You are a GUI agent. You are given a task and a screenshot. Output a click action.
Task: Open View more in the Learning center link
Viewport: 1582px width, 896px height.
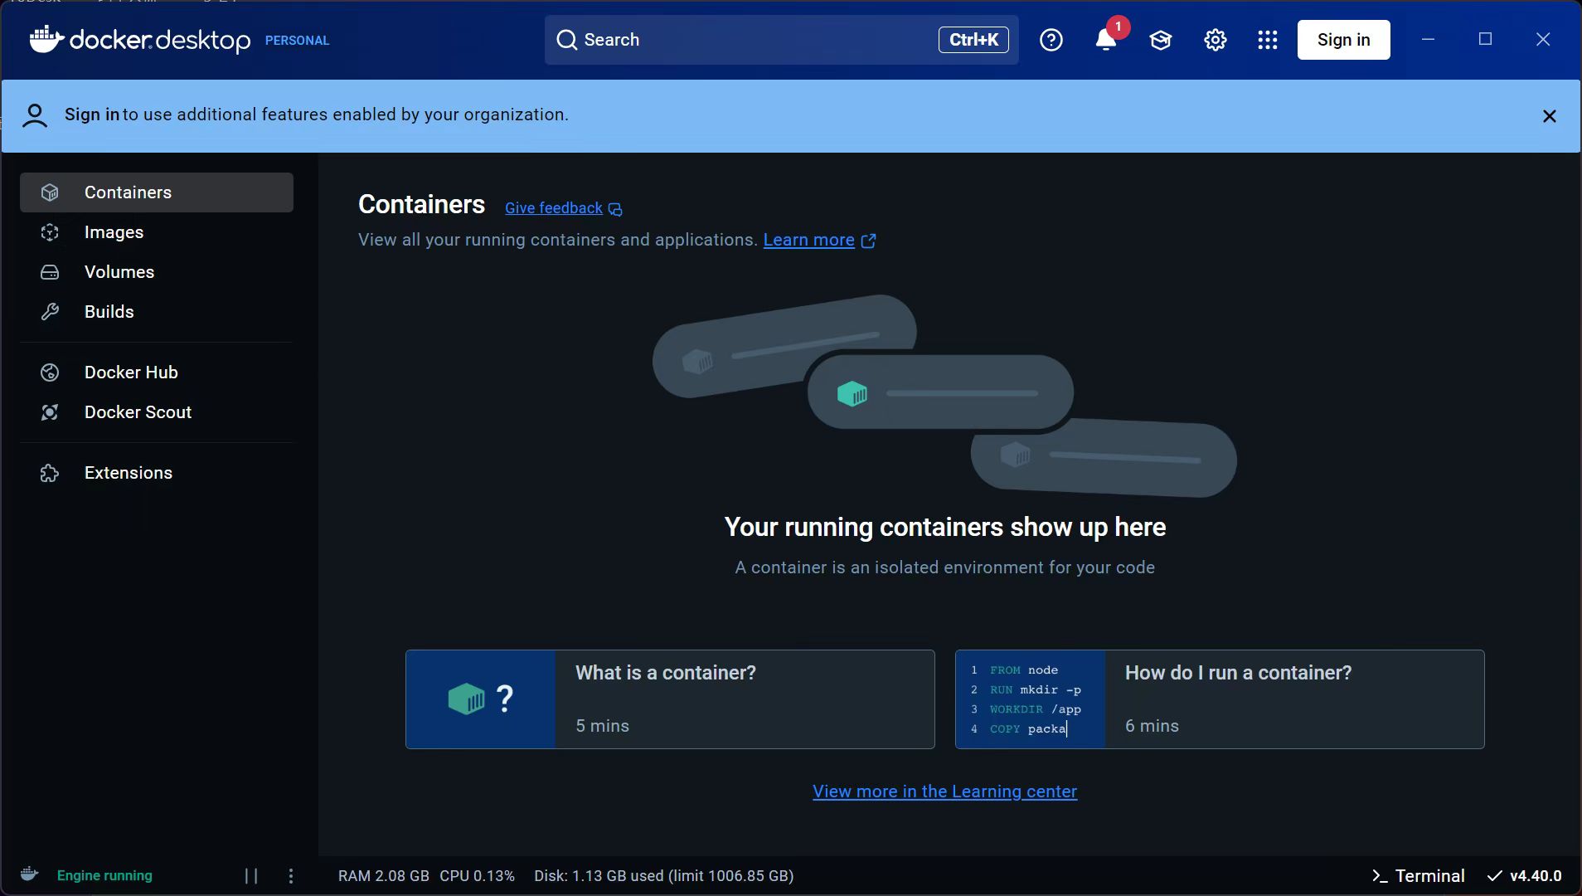click(944, 791)
